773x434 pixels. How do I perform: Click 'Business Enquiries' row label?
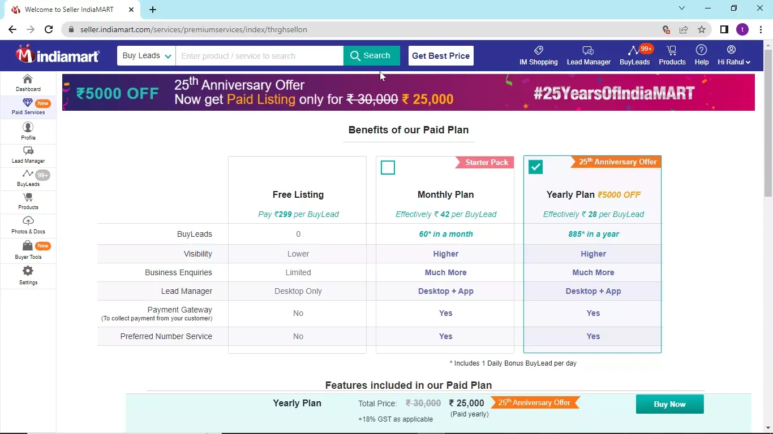tap(178, 272)
